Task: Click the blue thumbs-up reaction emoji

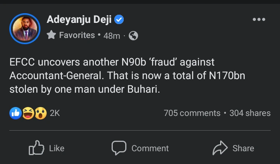Action: pos(16,113)
